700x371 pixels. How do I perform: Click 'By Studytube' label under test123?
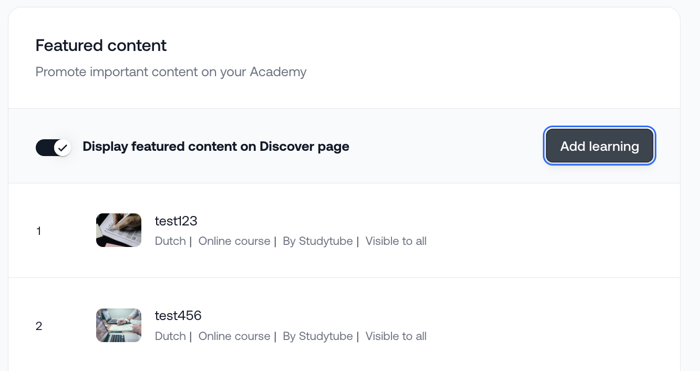point(317,241)
